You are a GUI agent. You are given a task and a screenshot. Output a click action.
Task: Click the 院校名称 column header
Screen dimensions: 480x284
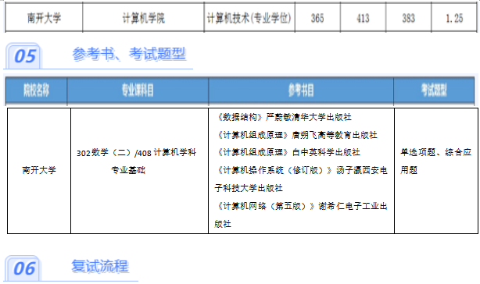(x=37, y=90)
